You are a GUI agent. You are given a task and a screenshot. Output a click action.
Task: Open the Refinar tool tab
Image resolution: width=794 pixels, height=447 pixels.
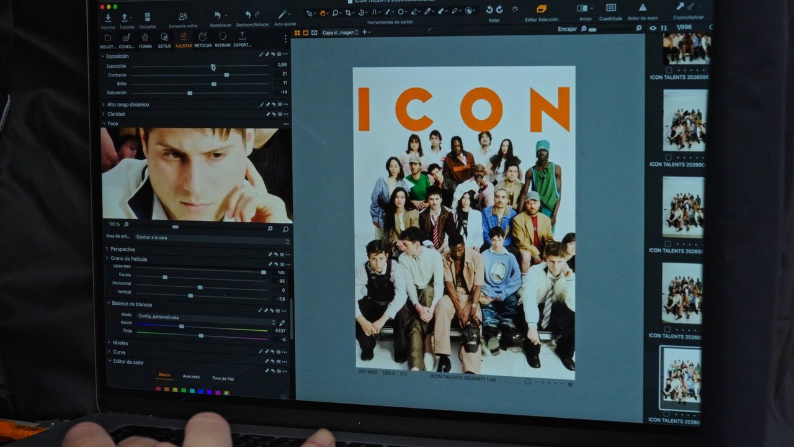pos(223,40)
